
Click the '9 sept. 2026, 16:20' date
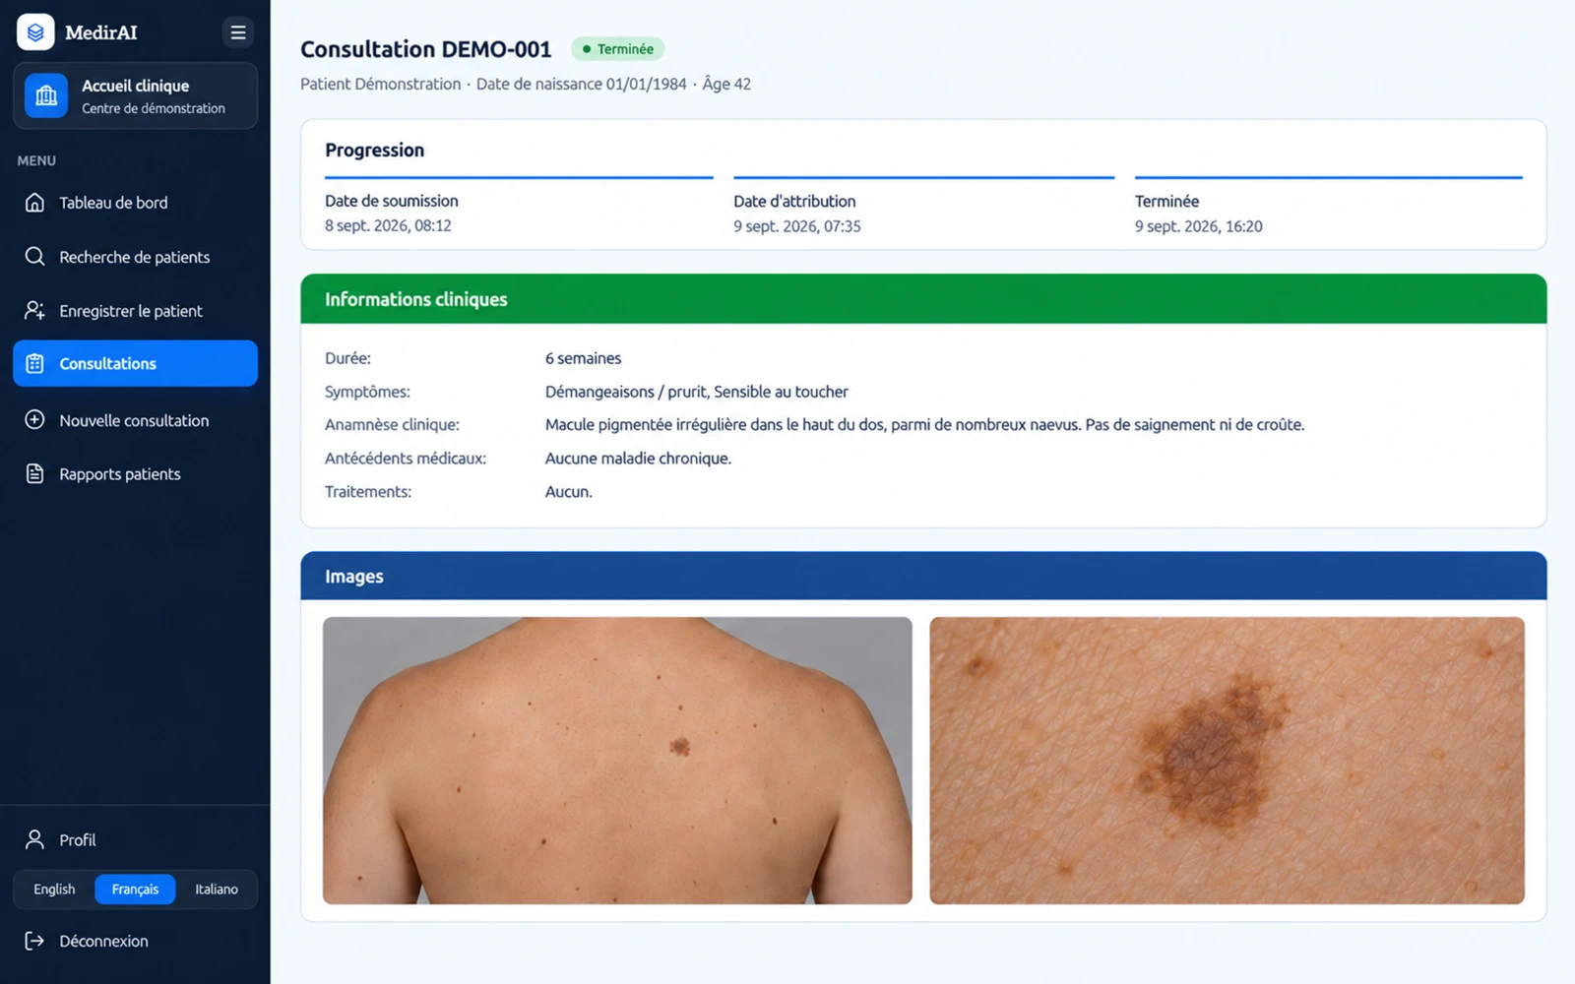[x=1198, y=226]
